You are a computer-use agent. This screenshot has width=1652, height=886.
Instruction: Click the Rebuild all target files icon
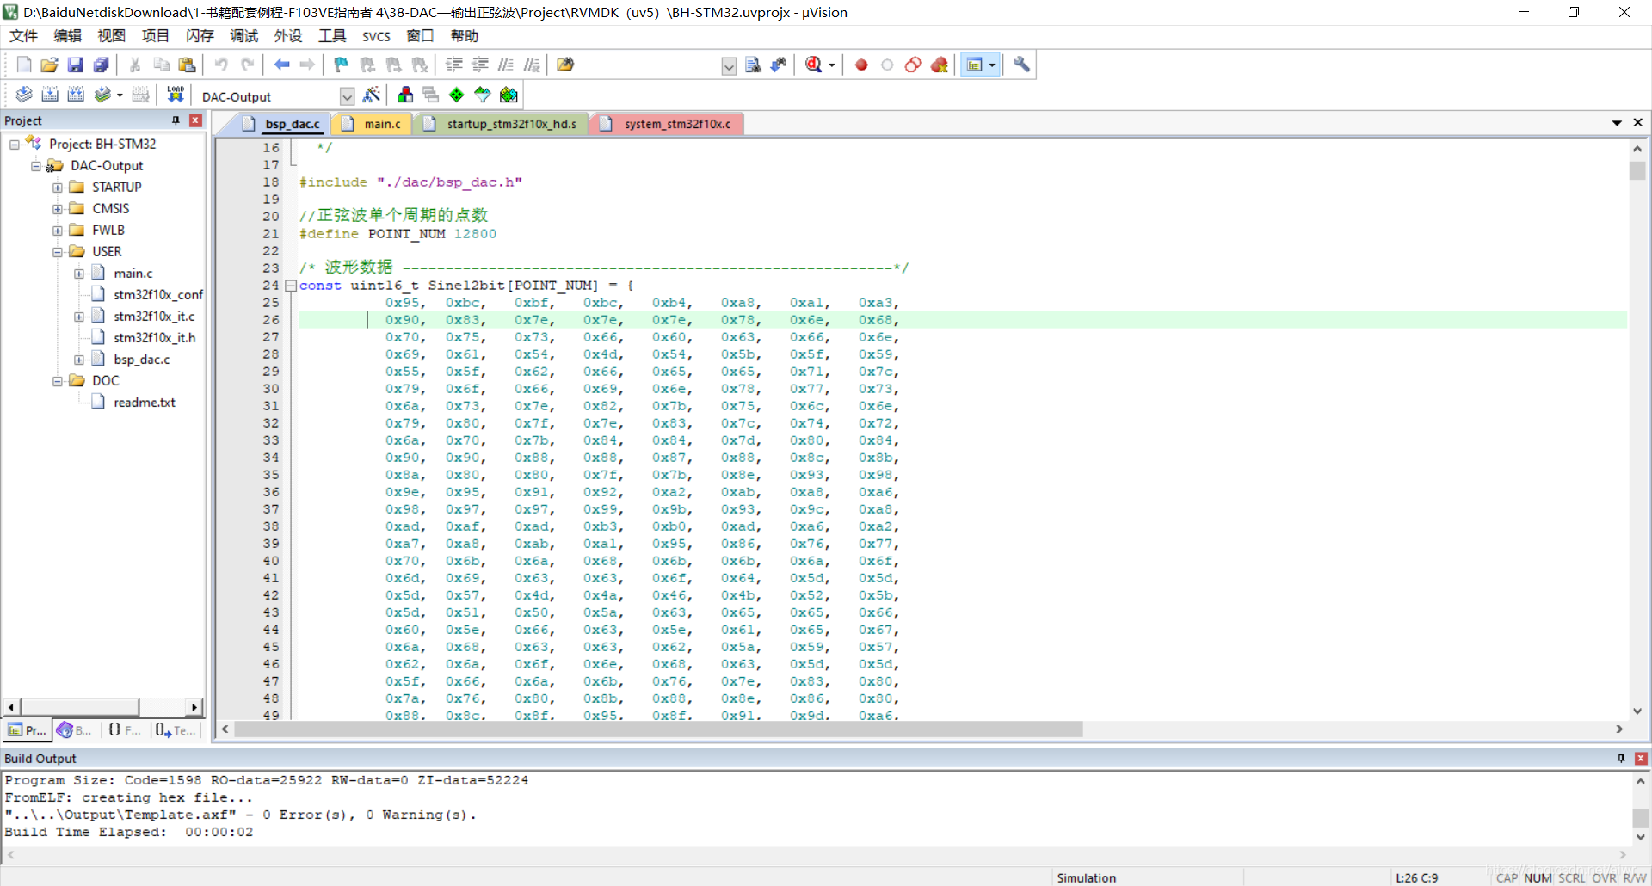coord(76,95)
